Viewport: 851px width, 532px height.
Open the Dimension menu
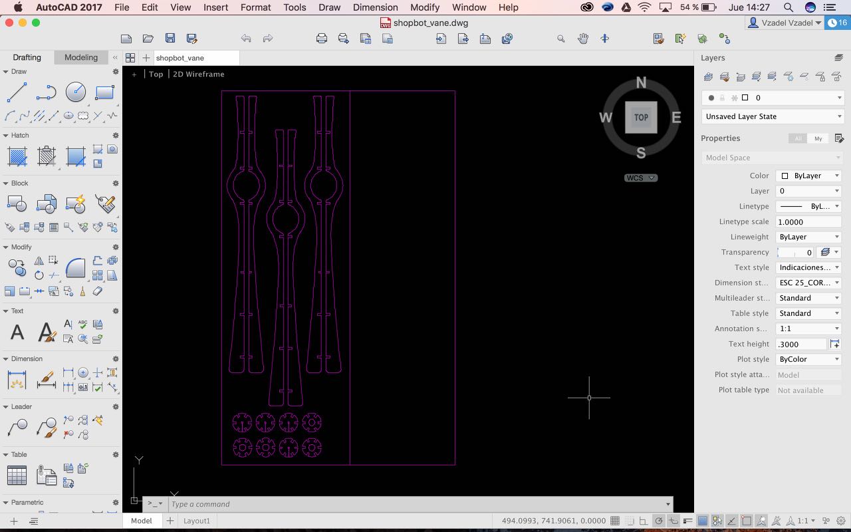point(375,7)
